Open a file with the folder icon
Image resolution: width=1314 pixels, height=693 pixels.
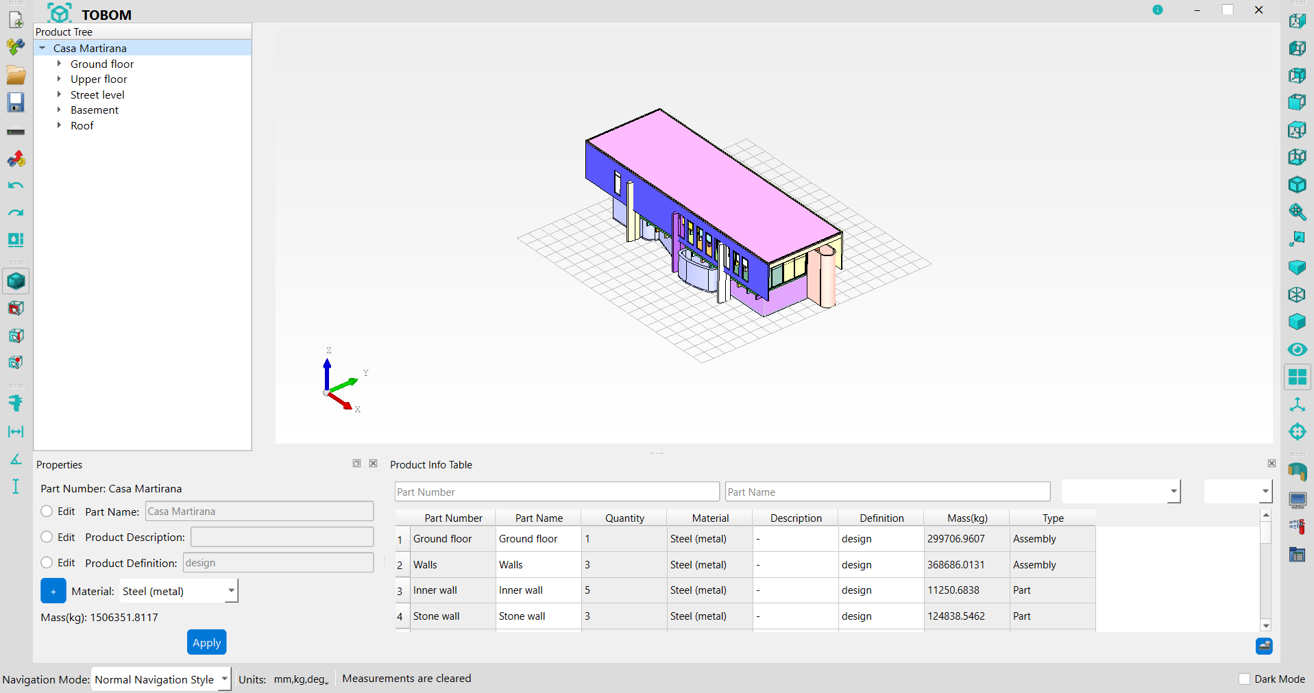click(x=16, y=75)
